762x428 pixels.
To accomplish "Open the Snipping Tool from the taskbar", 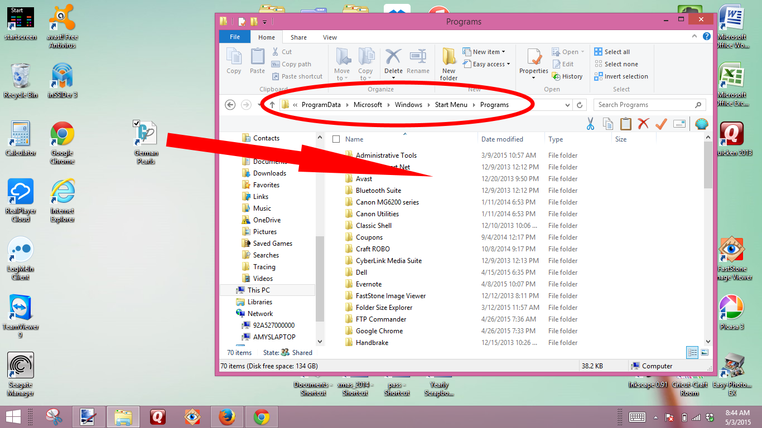I will point(54,417).
